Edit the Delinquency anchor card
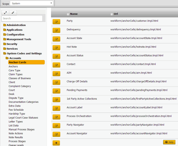178x146 pixels. click(56, 30)
